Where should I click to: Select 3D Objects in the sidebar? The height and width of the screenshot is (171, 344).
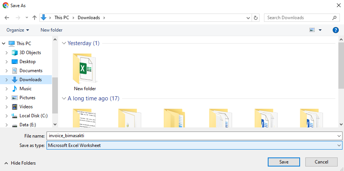30,53
